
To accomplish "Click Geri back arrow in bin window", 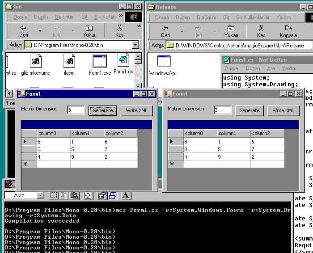I will pos(24,28).
